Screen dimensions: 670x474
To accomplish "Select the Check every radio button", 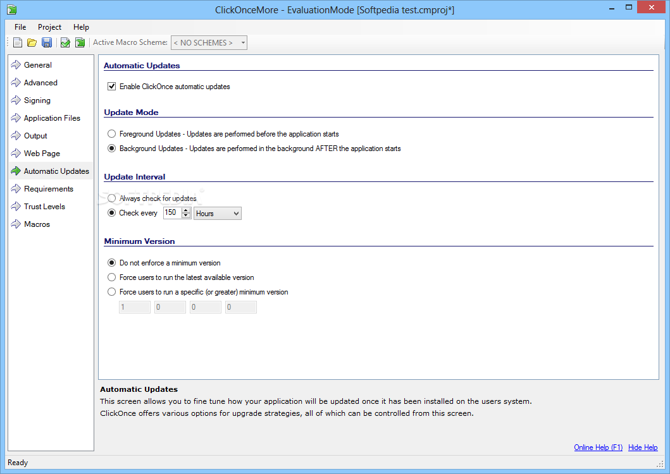I will (111, 212).
